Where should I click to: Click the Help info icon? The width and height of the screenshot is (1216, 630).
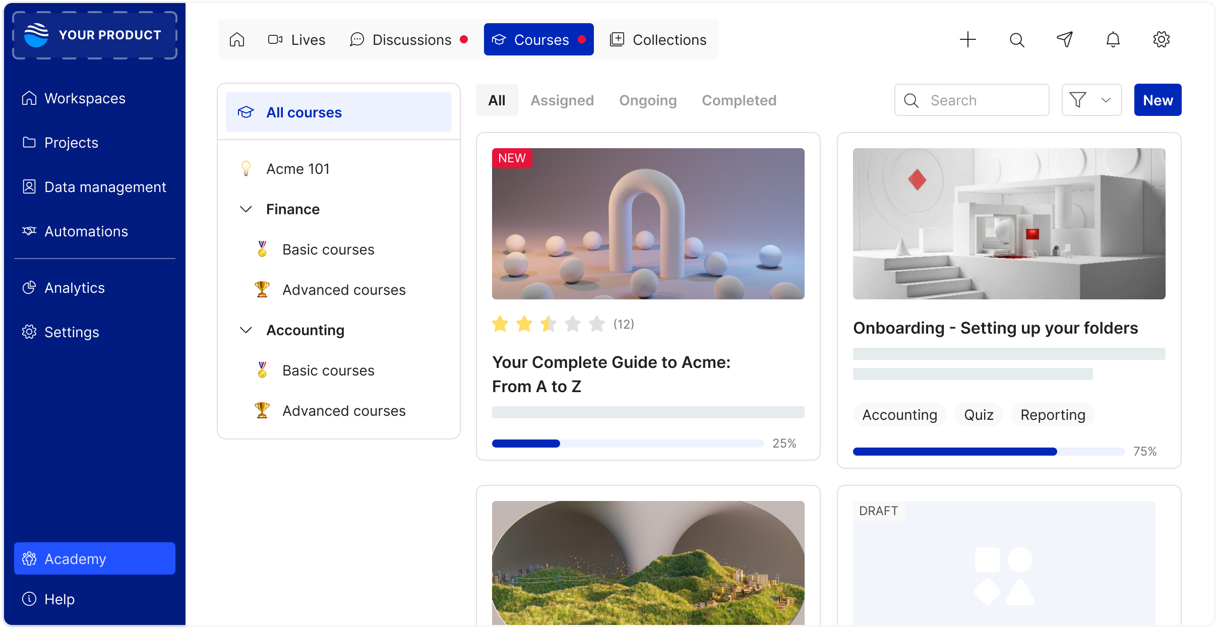coord(29,599)
